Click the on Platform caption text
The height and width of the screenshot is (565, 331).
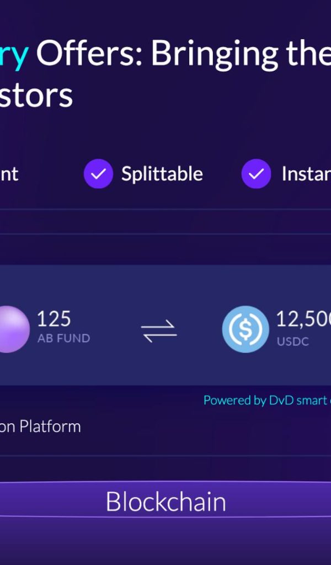pos(40,427)
